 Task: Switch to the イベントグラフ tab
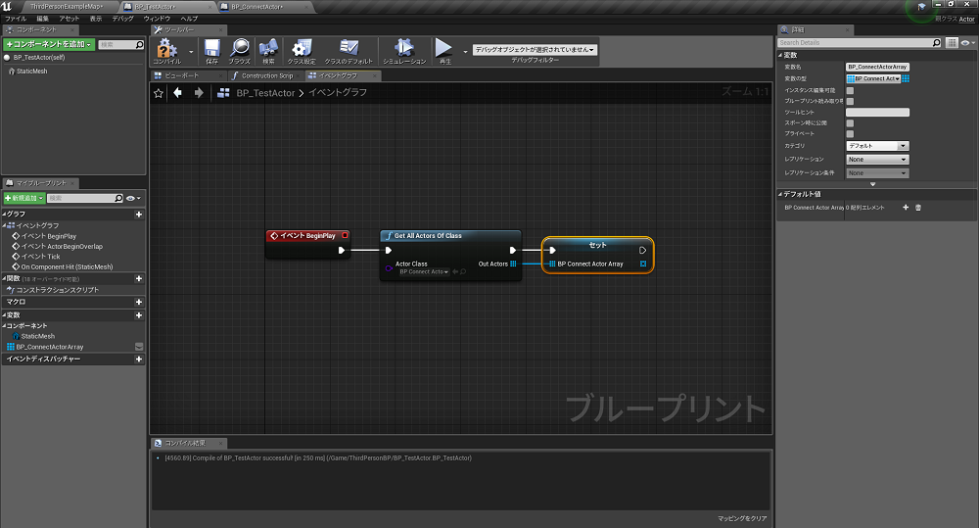coord(342,75)
